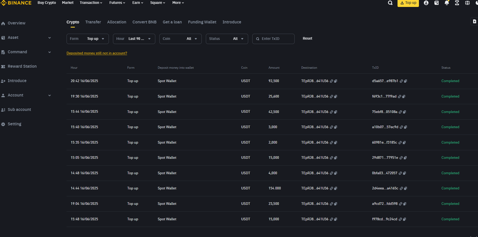Copy destination address in 92,500 row
This screenshot has width=478, height=237.
tap(336, 81)
